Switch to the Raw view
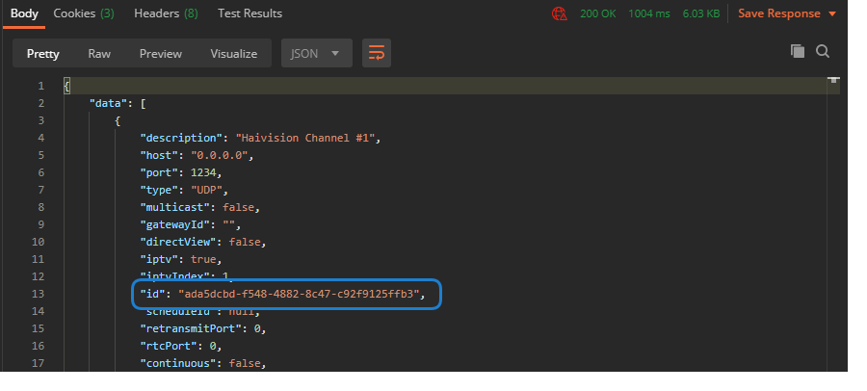The width and height of the screenshot is (867, 391). pos(99,53)
